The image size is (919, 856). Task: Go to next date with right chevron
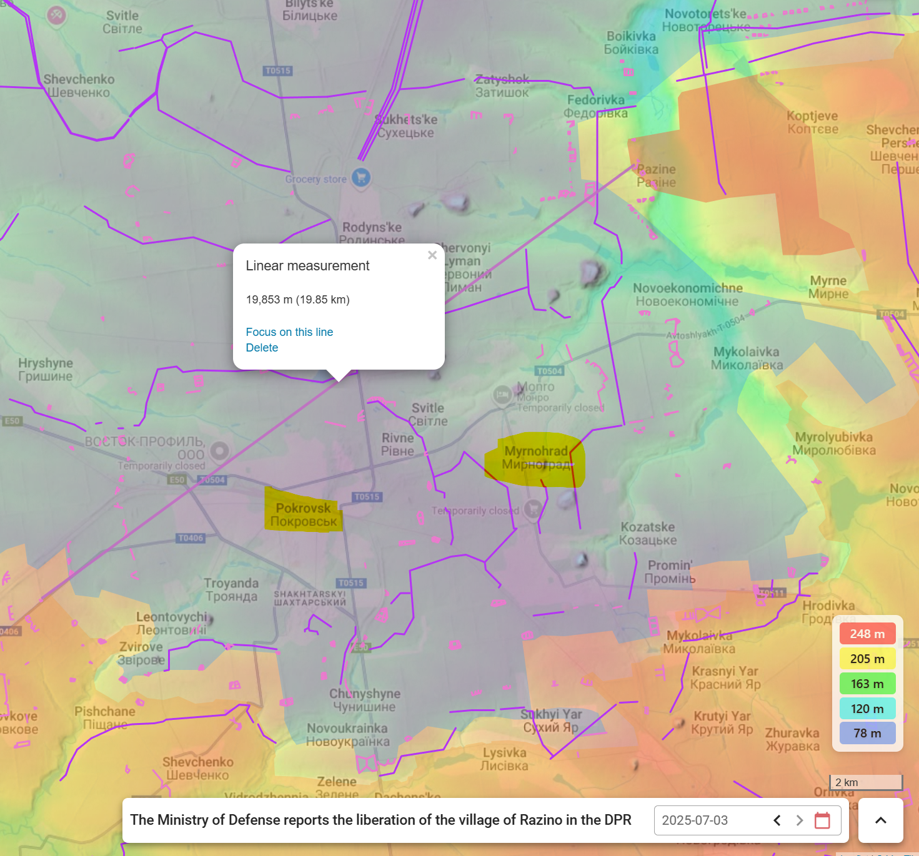[799, 820]
